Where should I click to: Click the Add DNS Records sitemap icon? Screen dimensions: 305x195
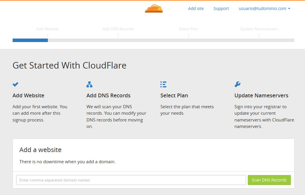tap(90, 84)
